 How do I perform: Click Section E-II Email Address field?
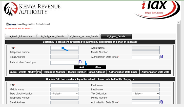click(65, 102)
